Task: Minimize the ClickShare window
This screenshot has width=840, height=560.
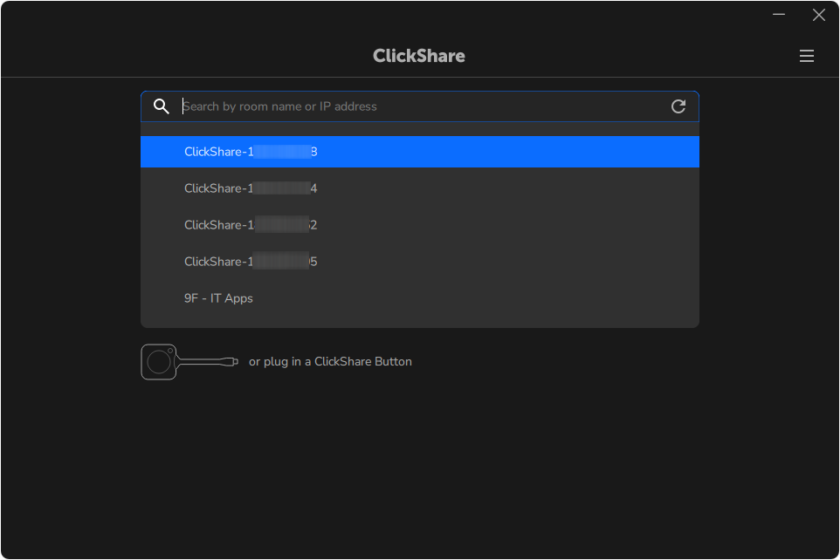Action: (778, 15)
